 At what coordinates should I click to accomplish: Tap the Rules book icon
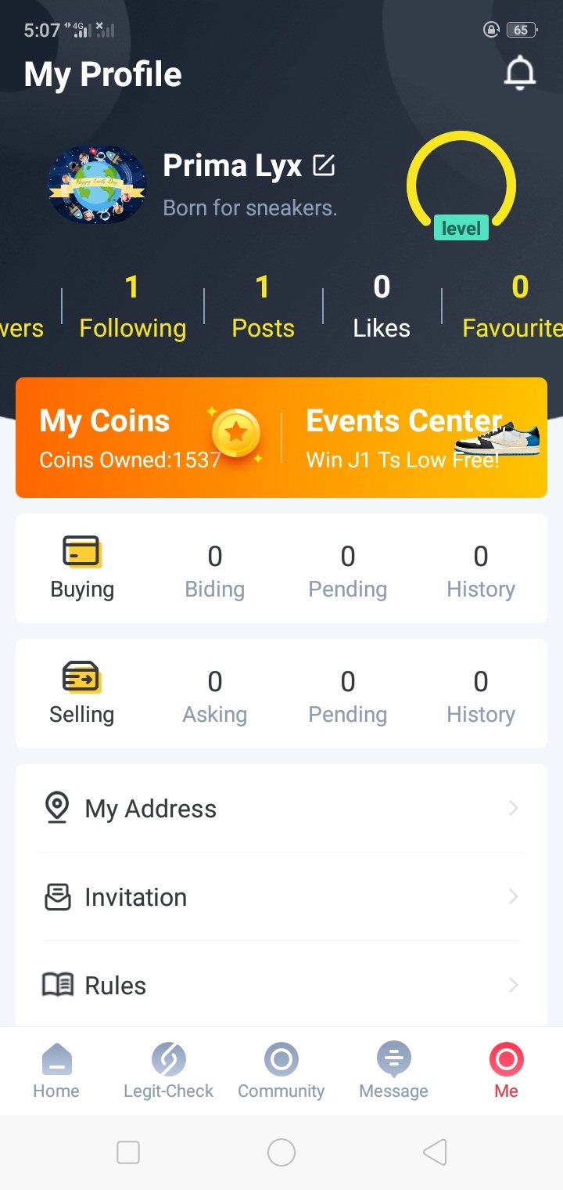pyautogui.click(x=57, y=985)
